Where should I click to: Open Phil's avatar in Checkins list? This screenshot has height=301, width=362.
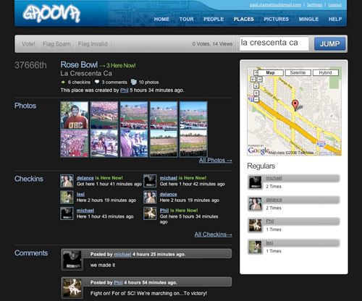click(150, 213)
